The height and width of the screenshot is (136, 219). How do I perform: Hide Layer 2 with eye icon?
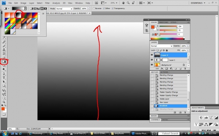click(152, 55)
